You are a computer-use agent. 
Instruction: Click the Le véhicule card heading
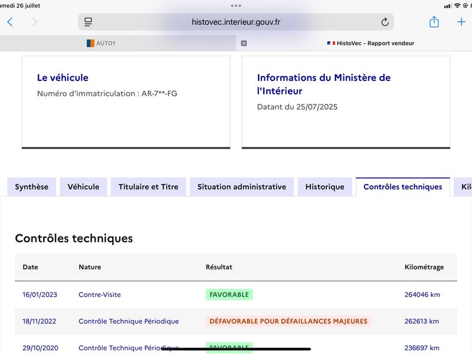tap(63, 78)
